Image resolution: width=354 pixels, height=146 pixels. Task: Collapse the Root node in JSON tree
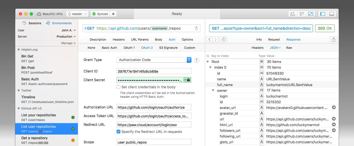click(208, 62)
